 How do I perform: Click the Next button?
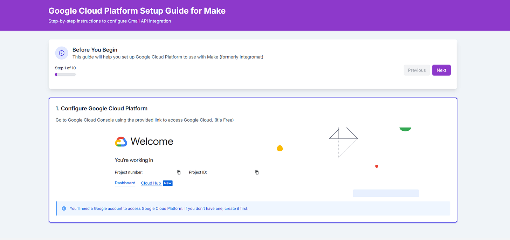(x=441, y=70)
